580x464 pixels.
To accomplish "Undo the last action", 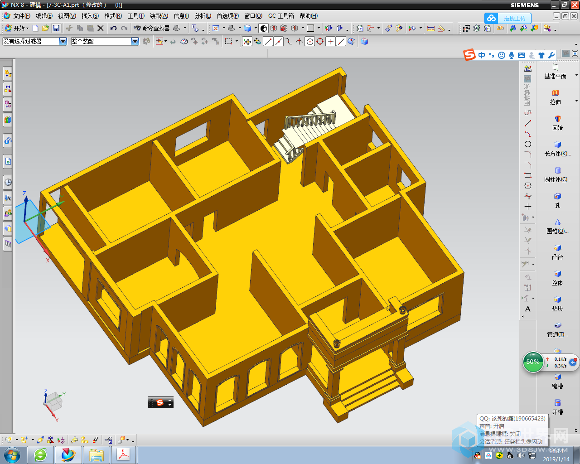I will coord(113,28).
